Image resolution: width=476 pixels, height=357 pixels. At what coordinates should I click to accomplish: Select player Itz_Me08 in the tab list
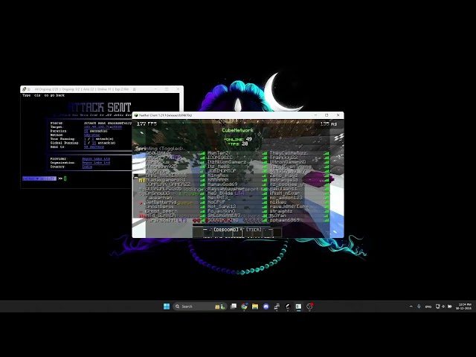(x=219, y=167)
